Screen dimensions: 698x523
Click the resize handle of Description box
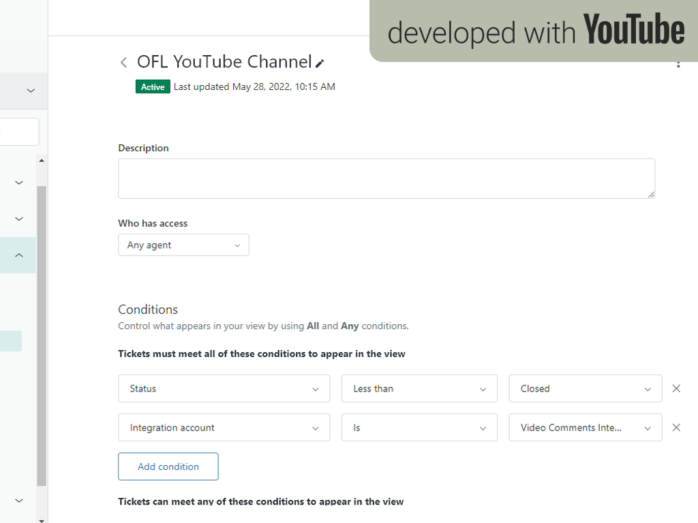coord(651,194)
